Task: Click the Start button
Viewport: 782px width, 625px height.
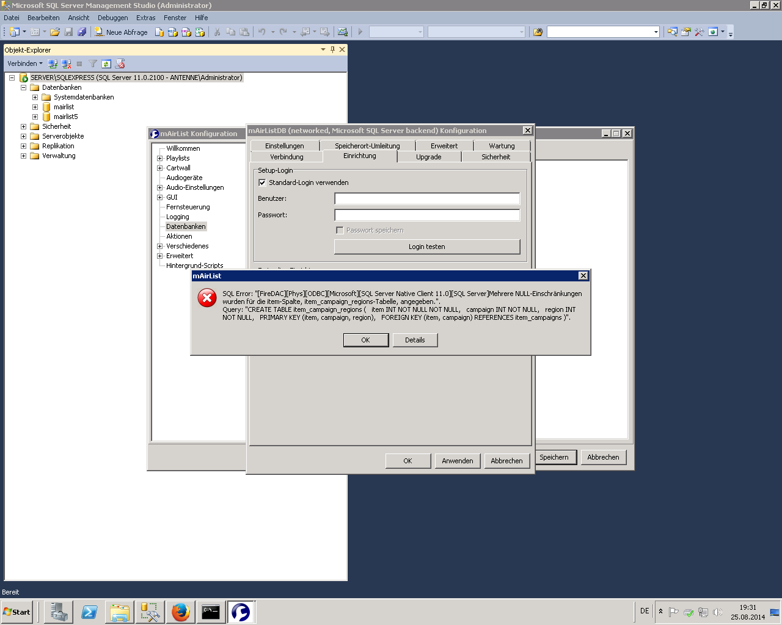Action: pyautogui.click(x=17, y=612)
